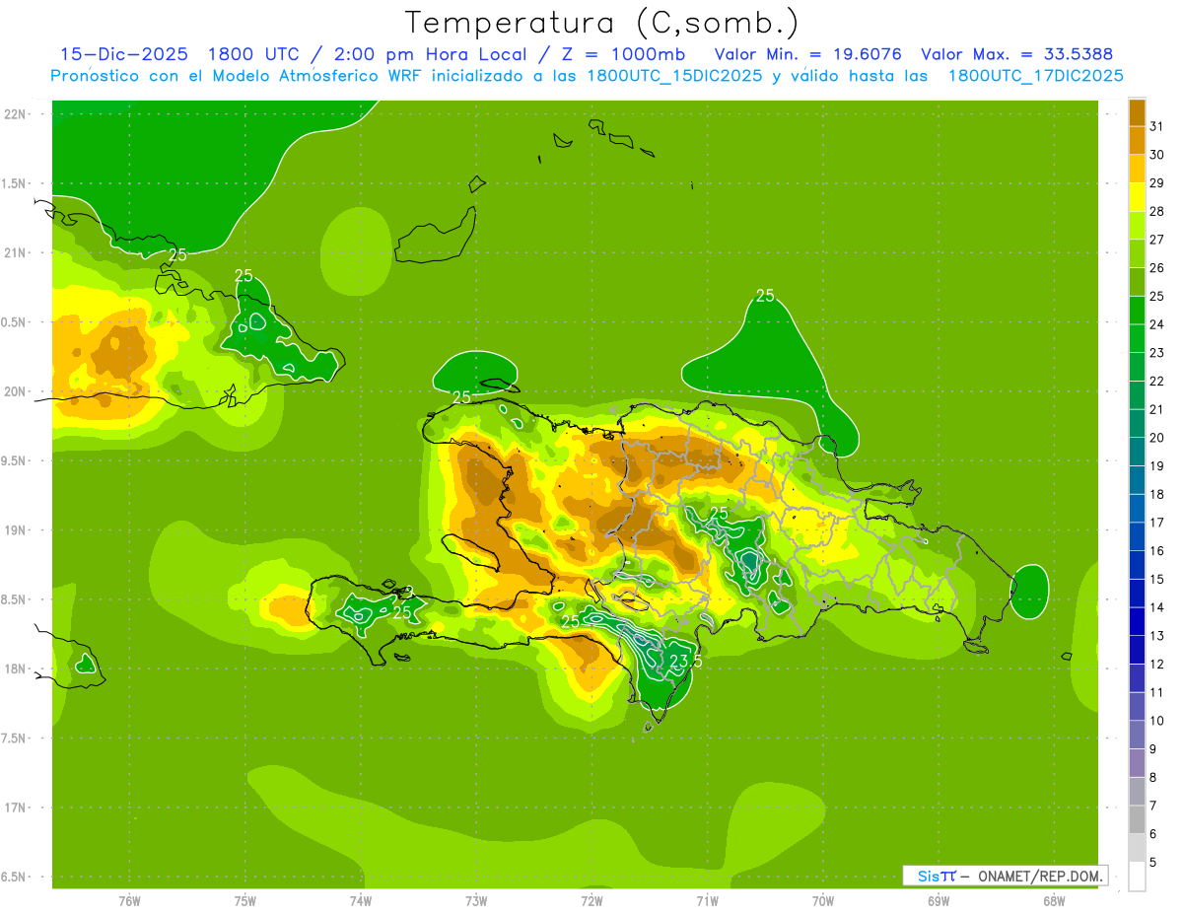Click the '12' color bar label
Screen dimensions: 1183x914
tap(1157, 665)
